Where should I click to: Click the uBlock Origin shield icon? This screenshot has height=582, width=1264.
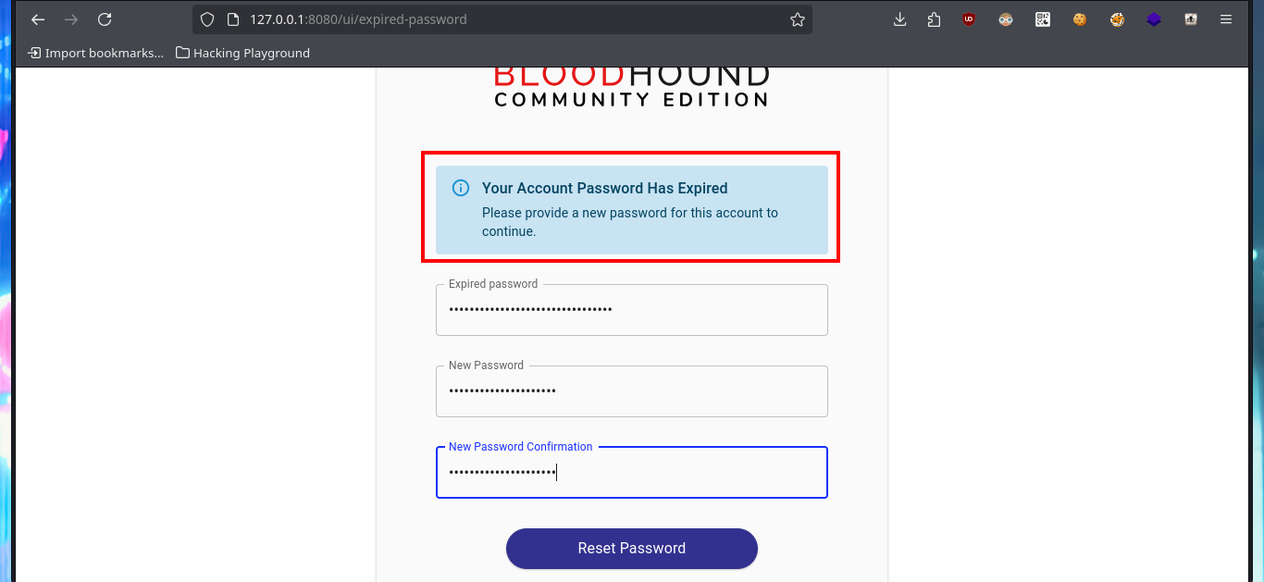point(969,19)
